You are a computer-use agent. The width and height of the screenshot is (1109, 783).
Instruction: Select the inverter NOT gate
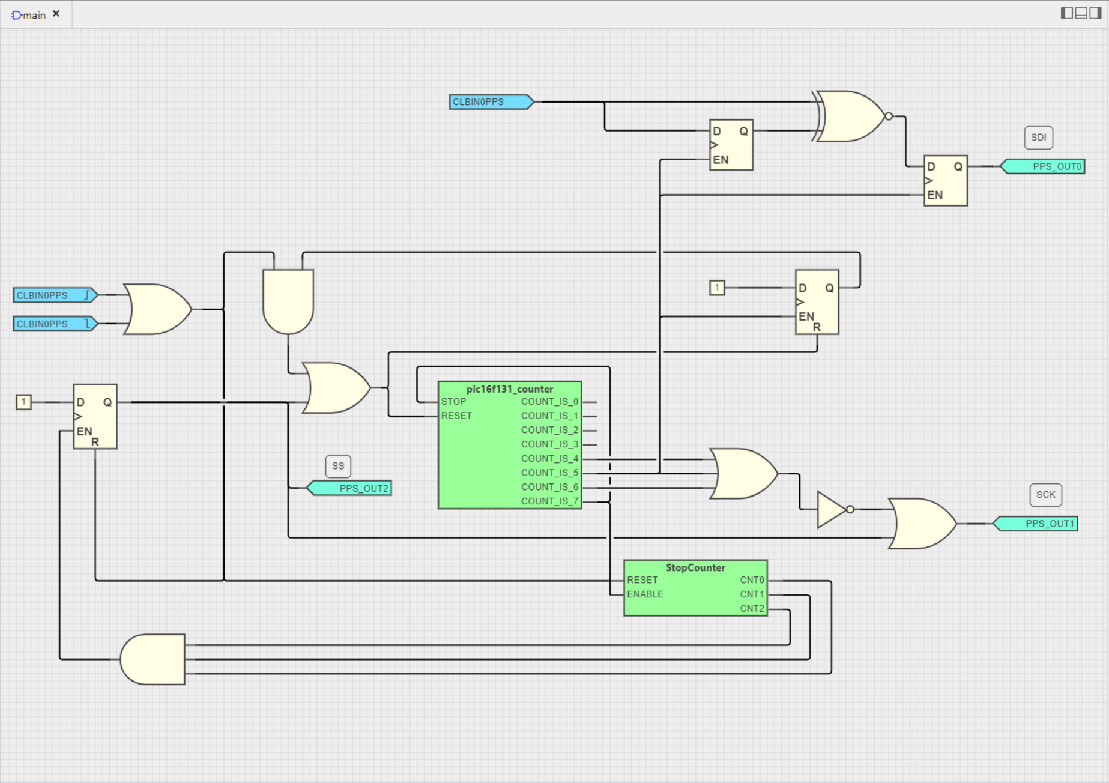tap(835, 510)
